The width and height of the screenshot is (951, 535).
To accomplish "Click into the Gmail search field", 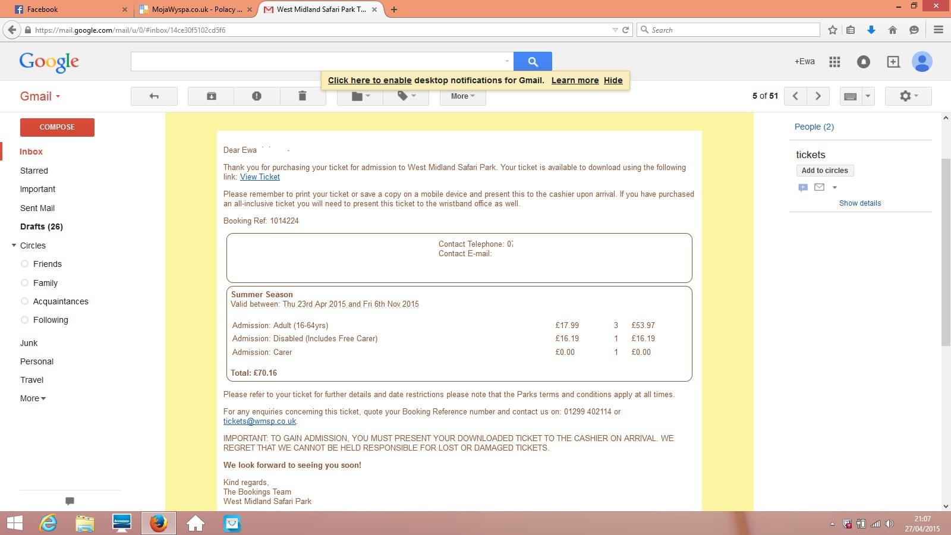I will (316, 61).
